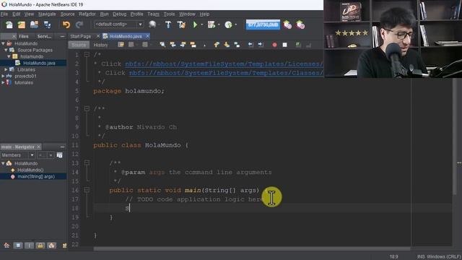Minimize the Navigator panel

point(62,147)
